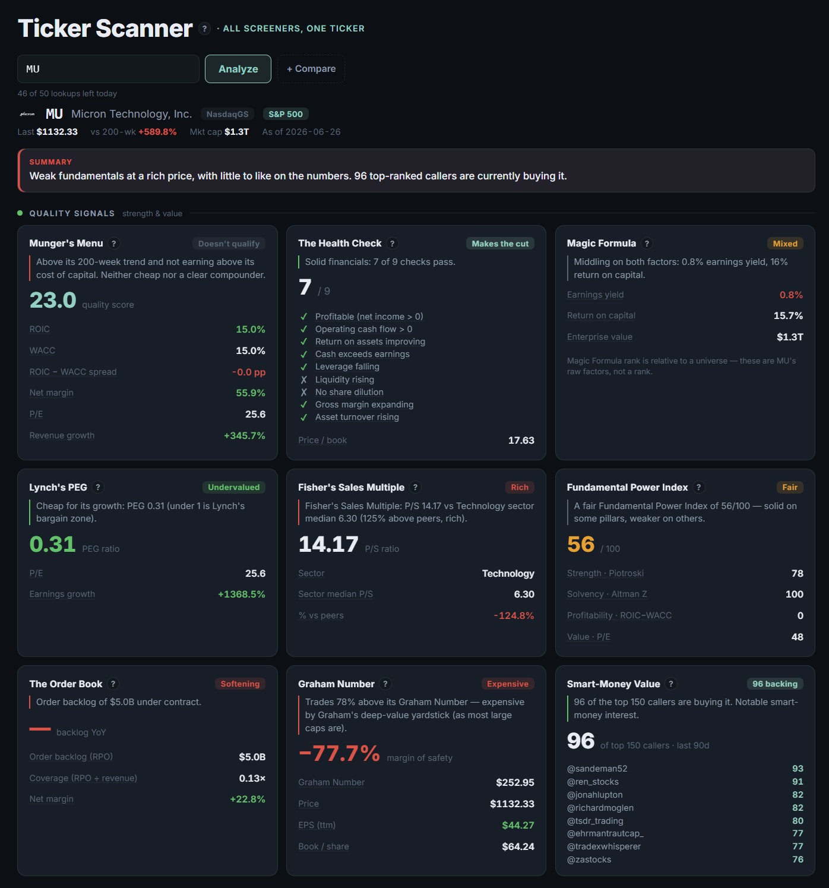Click the Graham Number help icon
Image resolution: width=829 pixels, height=888 pixels.
click(385, 684)
